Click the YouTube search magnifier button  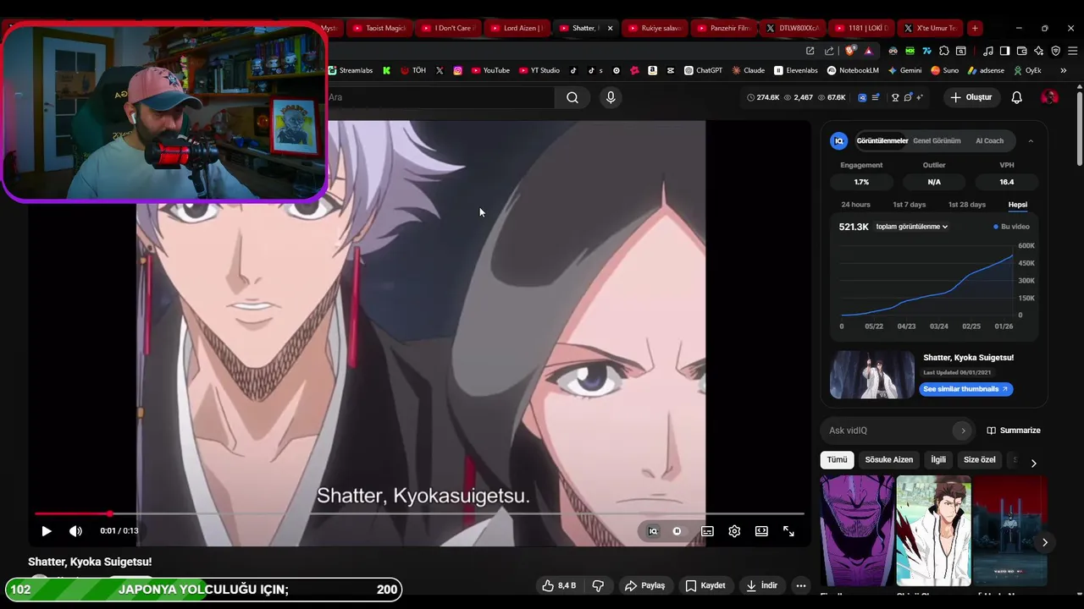tap(572, 97)
